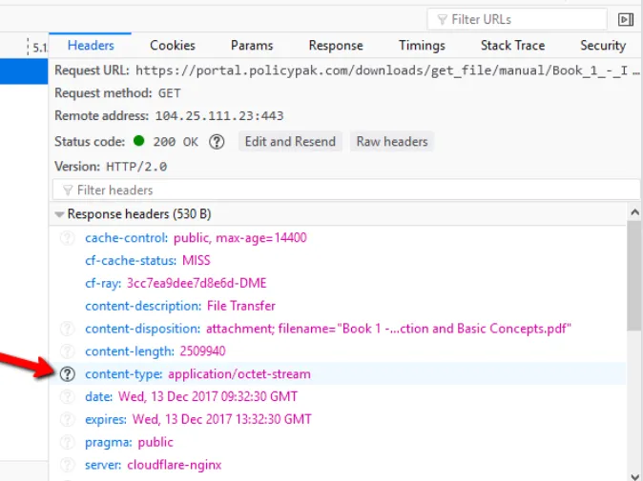This screenshot has height=481, width=643.
Task: Collapse the Response headers section
Action: [x=59, y=214]
